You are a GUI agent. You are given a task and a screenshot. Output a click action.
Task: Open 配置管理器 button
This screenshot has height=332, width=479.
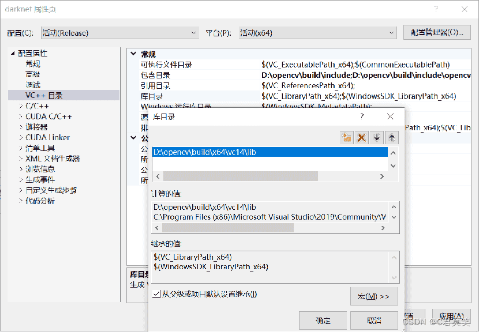437,32
